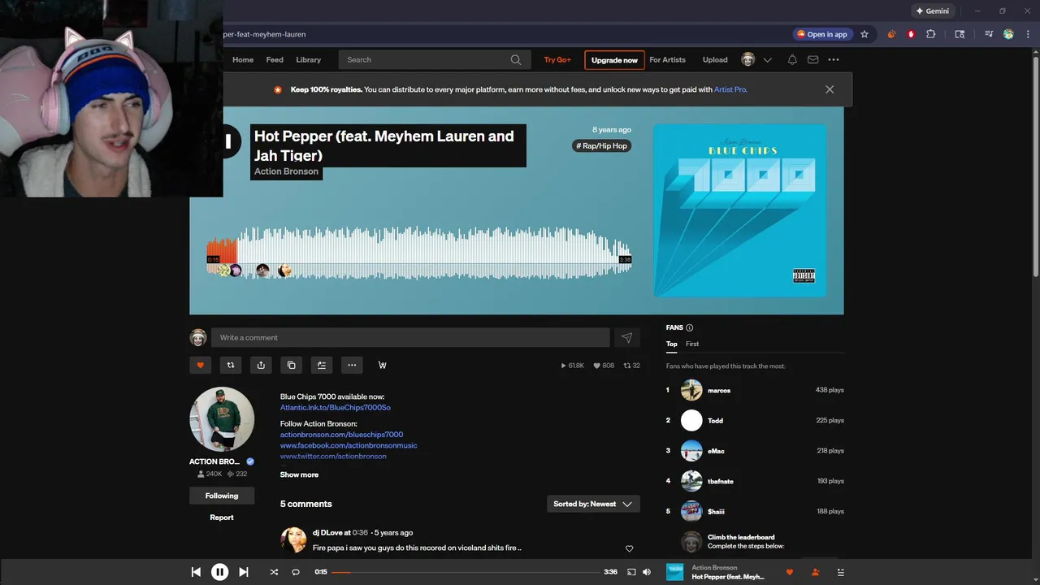
Task: Open For Artists page
Action: [668, 59]
